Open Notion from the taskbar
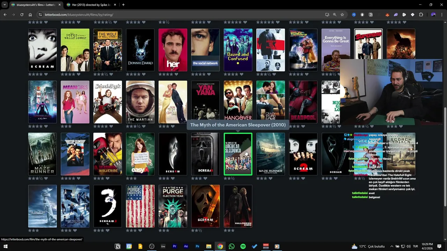This screenshot has width=447, height=251. click(118, 246)
